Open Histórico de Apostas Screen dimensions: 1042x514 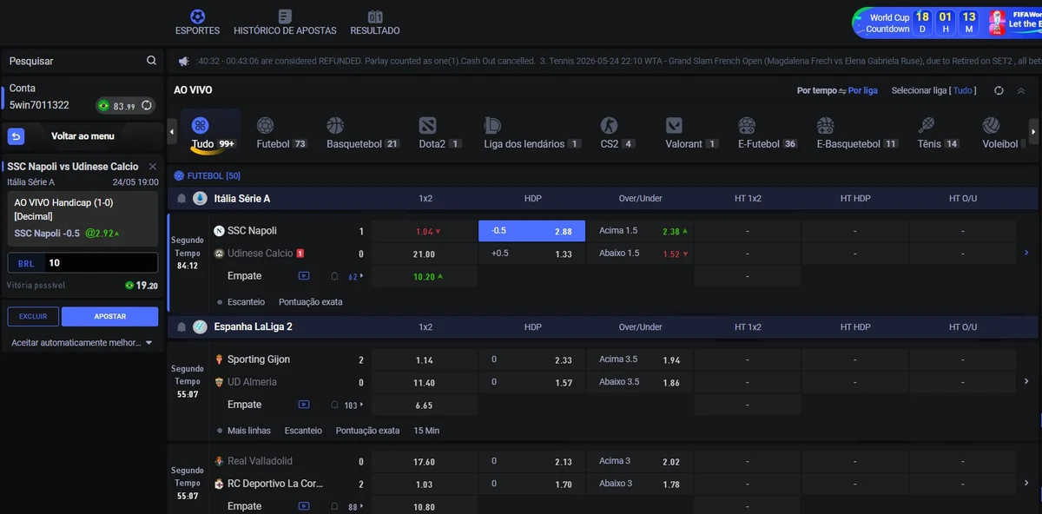coord(285,23)
